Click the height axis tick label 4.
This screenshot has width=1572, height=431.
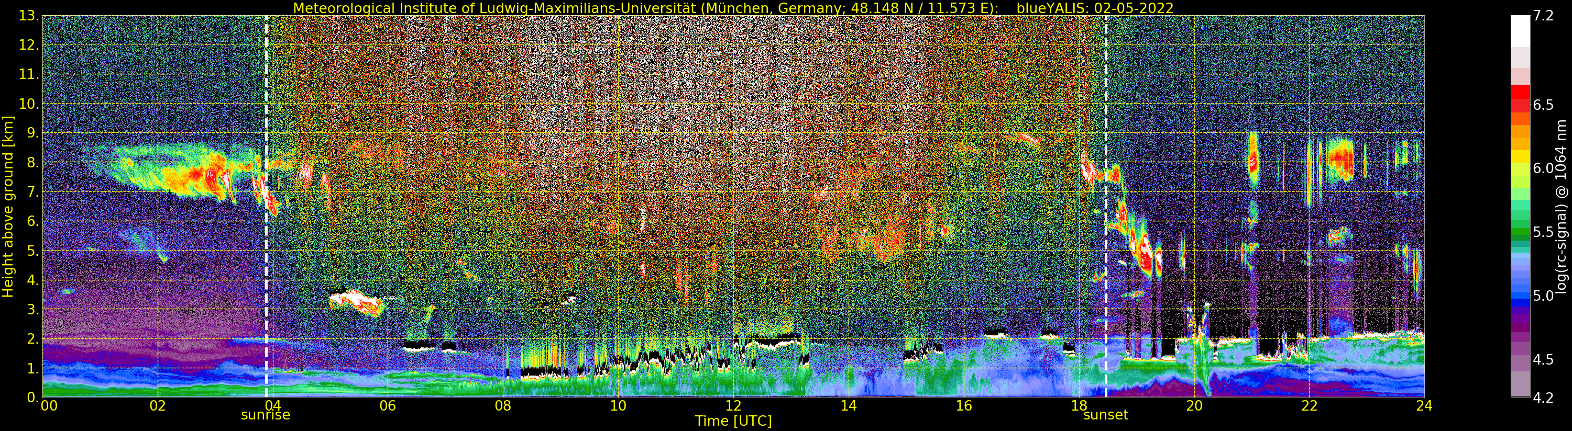tap(33, 280)
